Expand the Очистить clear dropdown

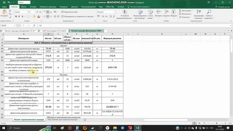[190, 17]
